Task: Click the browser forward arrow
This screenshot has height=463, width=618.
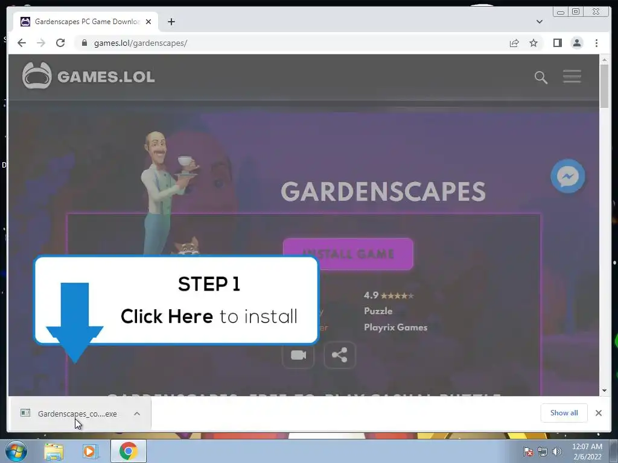Action: (41, 43)
